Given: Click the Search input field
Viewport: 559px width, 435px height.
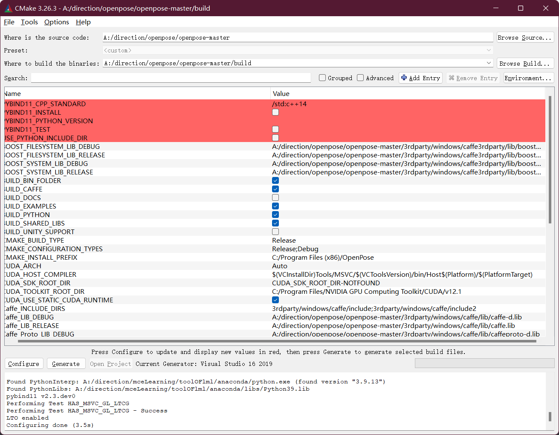Looking at the screenshot, I should tap(171, 78).
